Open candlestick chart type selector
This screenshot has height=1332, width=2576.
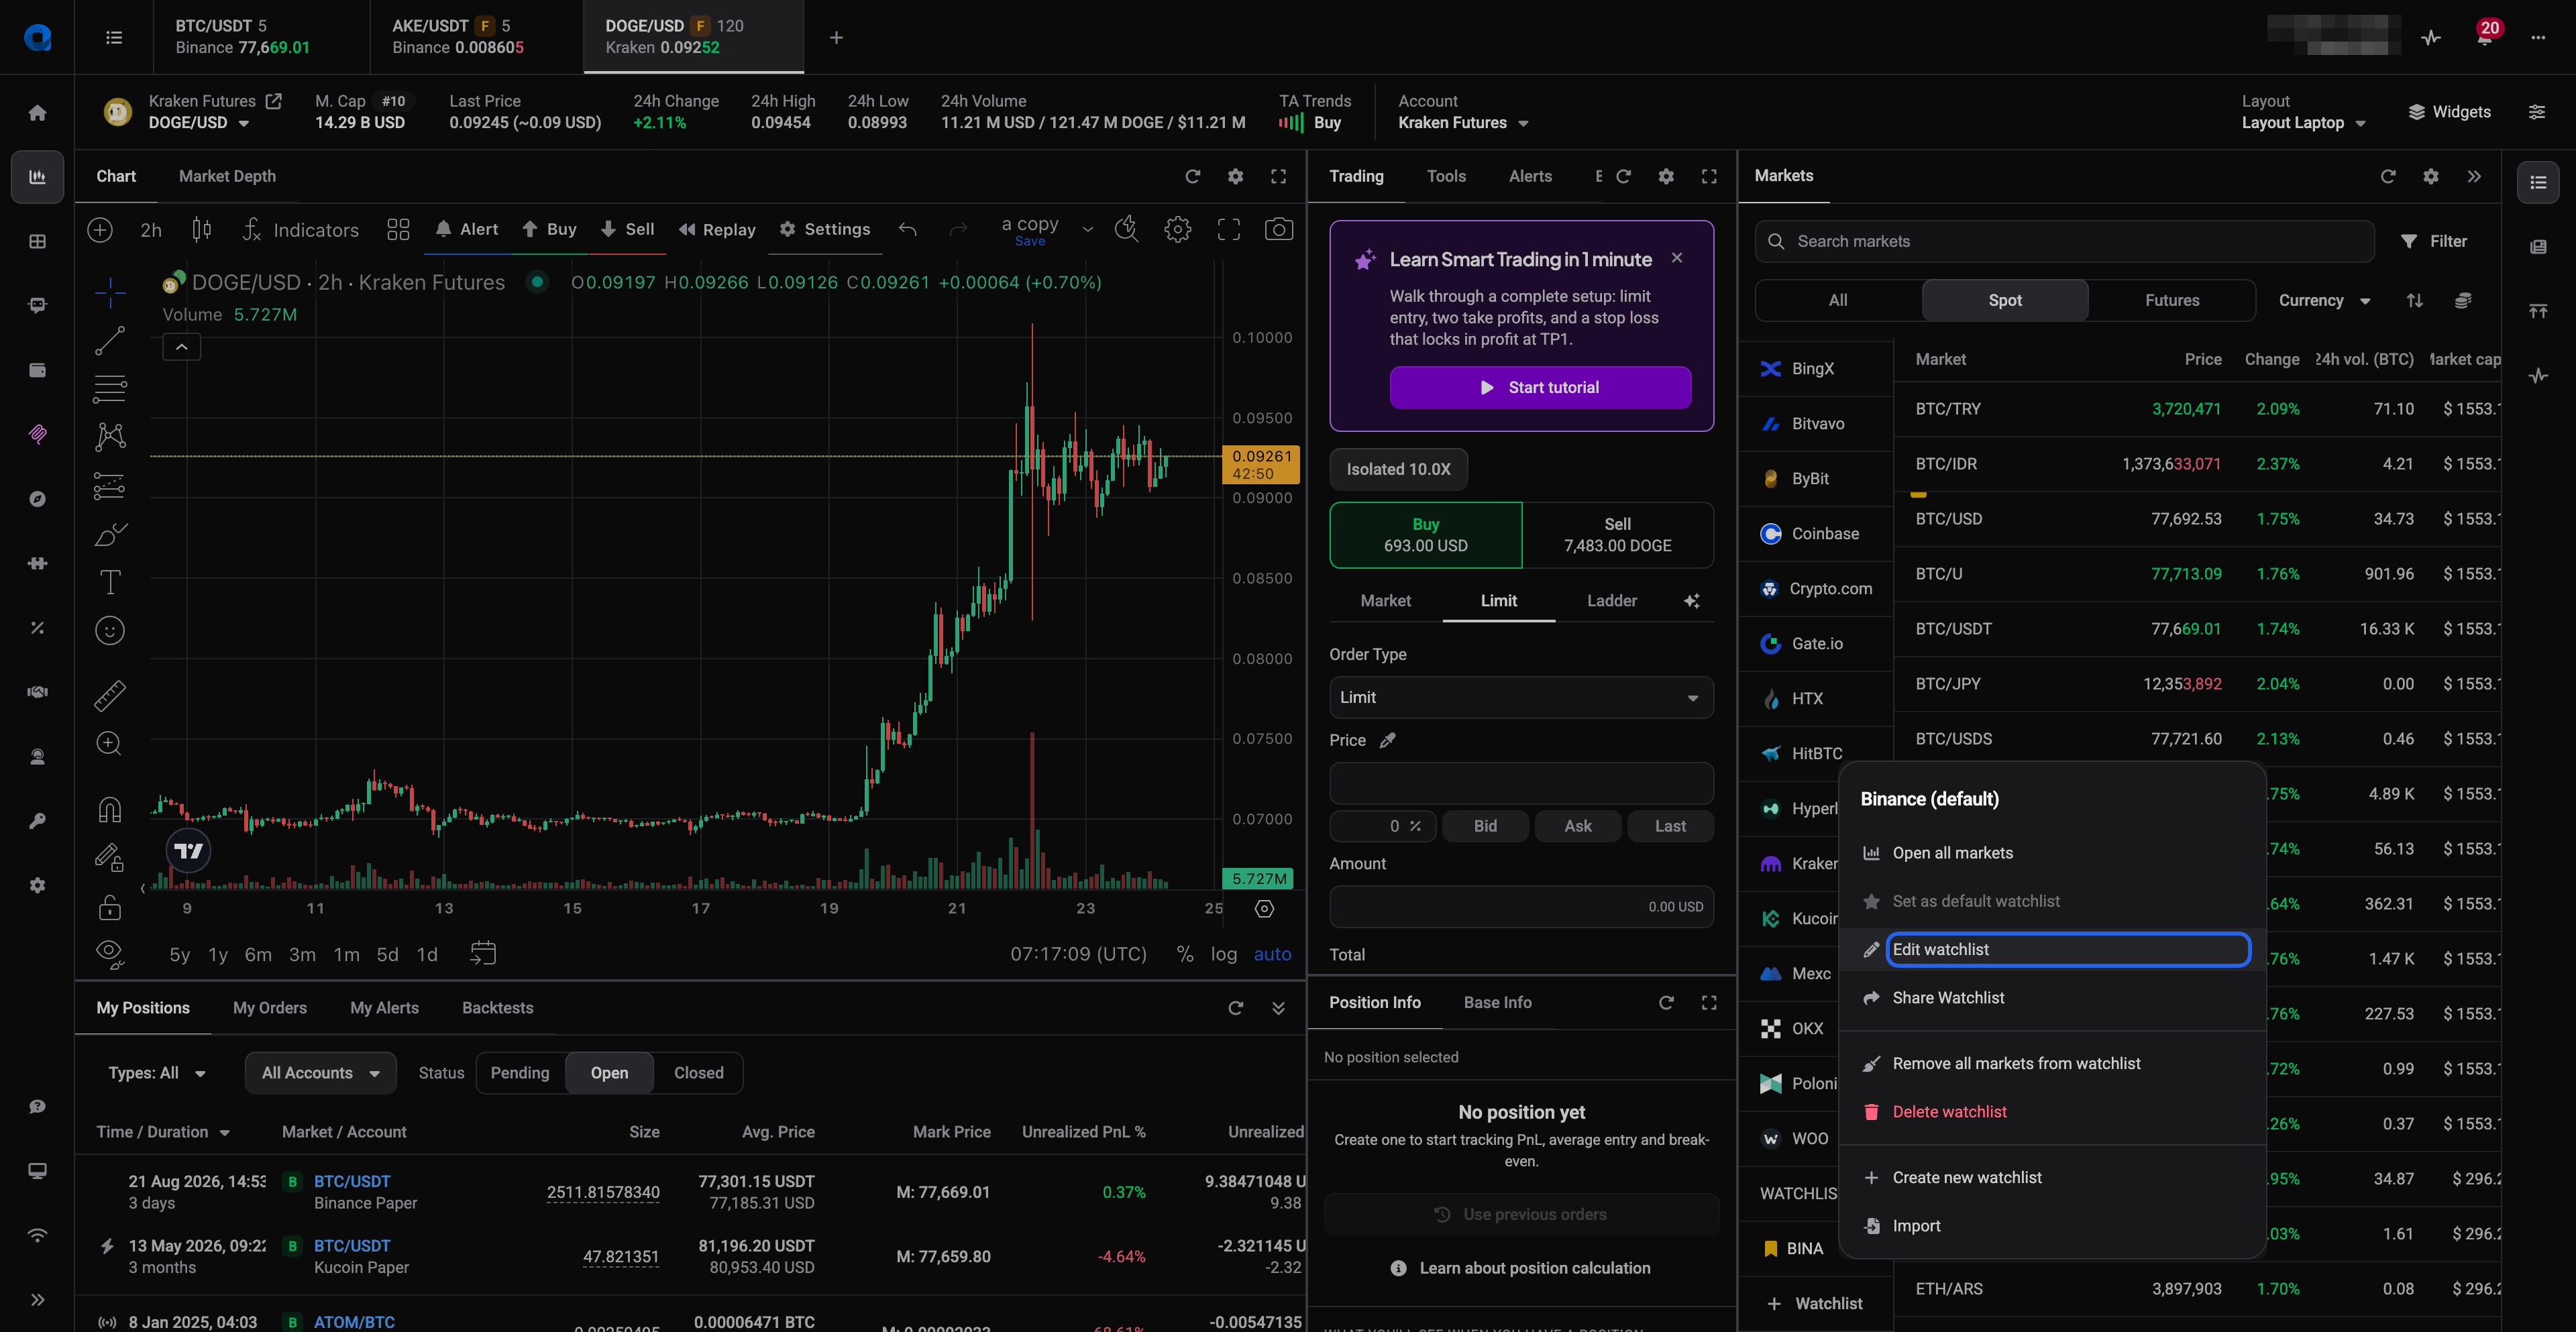pos(201,229)
